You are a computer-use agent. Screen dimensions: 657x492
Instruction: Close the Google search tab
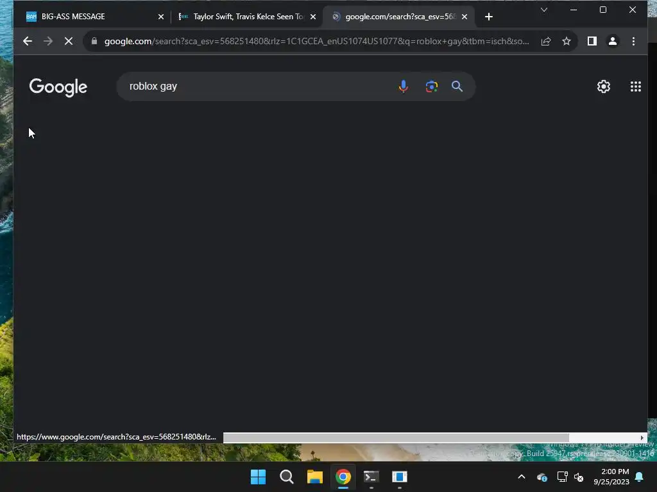pyautogui.click(x=465, y=17)
